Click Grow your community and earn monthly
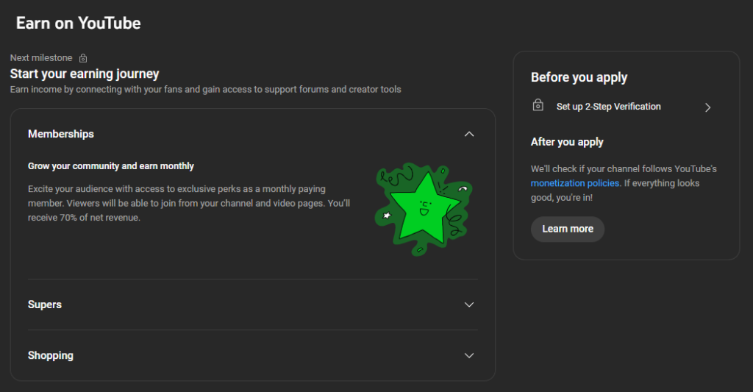The height and width of the screenshot is (392, 753). click(111, 166)
